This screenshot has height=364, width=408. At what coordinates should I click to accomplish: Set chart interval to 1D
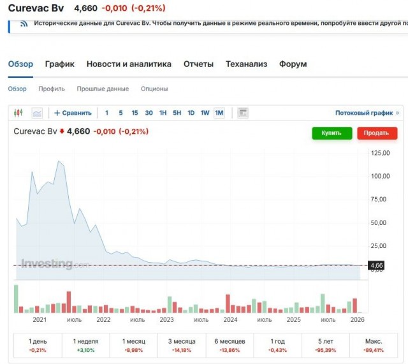coord(191,113)
